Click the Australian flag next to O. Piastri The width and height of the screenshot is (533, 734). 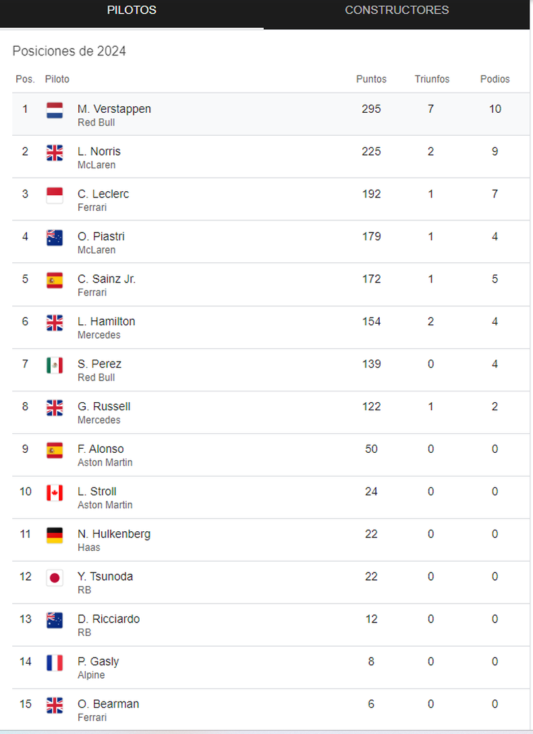[55, 238]
